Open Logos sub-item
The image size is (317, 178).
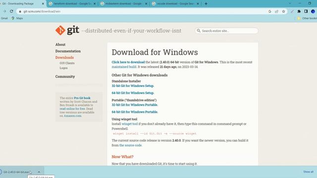click(63, 68)
